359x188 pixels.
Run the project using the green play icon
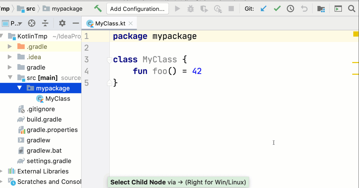click(x=177, y=9)
